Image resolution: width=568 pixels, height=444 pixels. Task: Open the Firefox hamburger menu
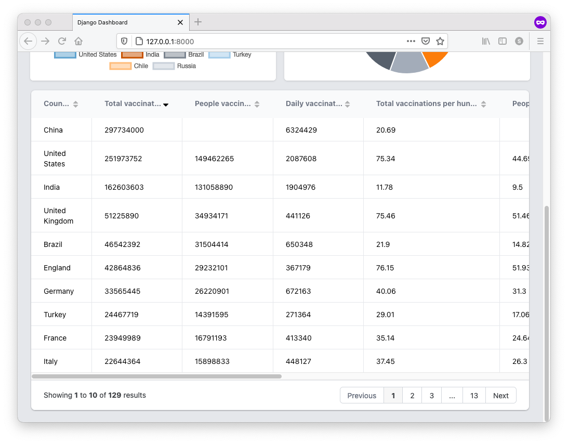[x=540, y=41]
